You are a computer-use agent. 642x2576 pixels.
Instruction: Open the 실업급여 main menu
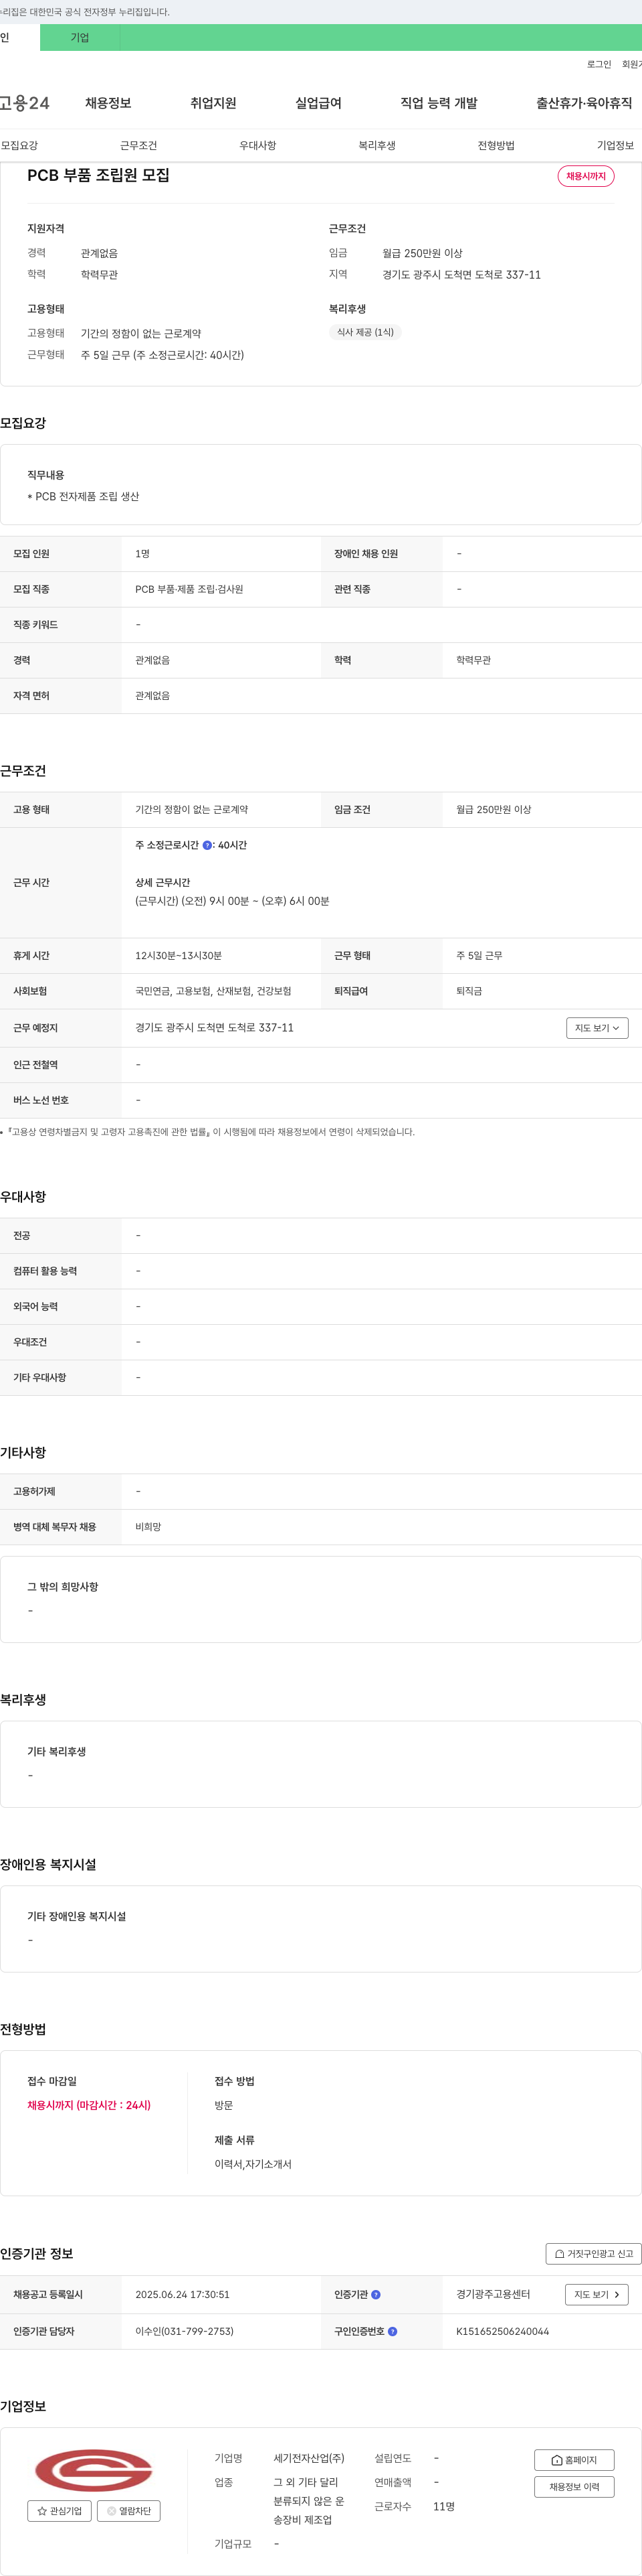[x=318, y=103]
